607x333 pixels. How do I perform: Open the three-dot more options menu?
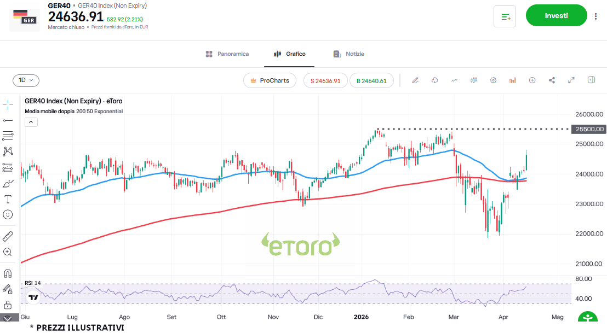[595, 16]
